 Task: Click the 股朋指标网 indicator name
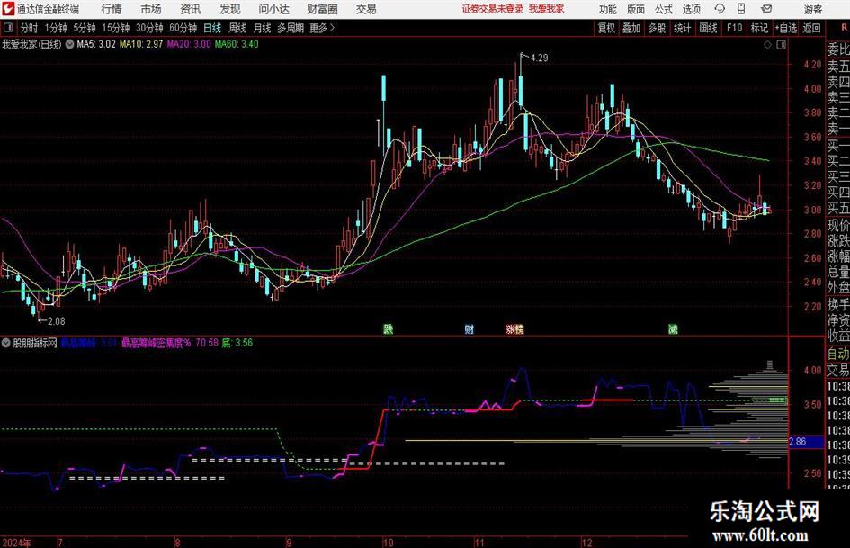click(x=35, y=343)
